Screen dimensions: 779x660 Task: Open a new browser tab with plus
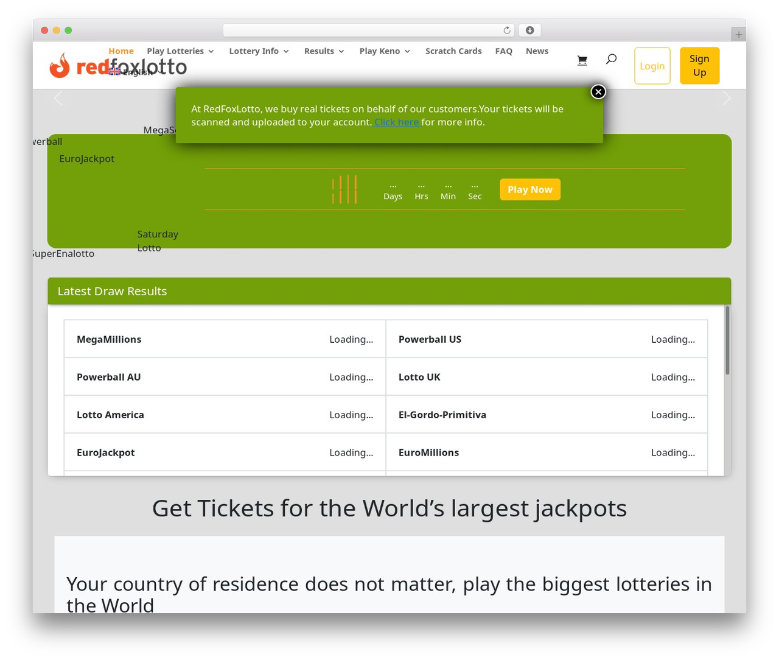coord(738,35)
